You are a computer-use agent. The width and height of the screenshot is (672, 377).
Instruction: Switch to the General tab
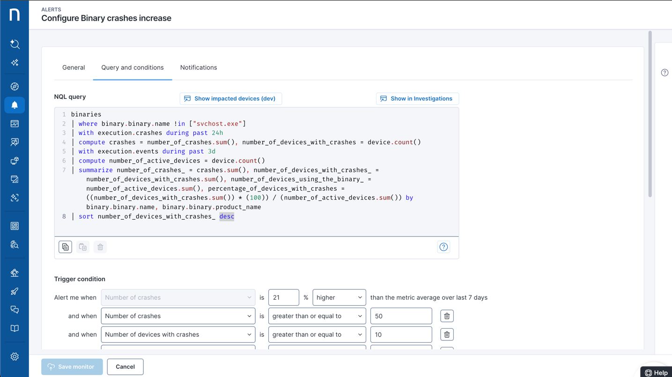coord(74,67)
